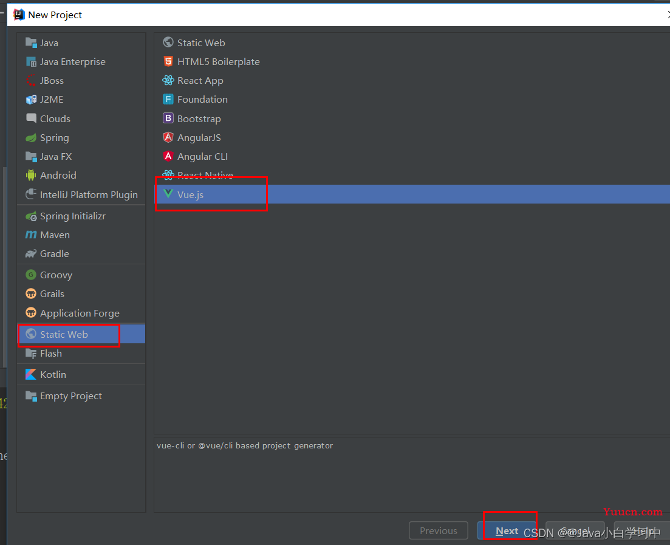Choose the Kotlin K icon

pyautogui.click(x=31, y=374)
